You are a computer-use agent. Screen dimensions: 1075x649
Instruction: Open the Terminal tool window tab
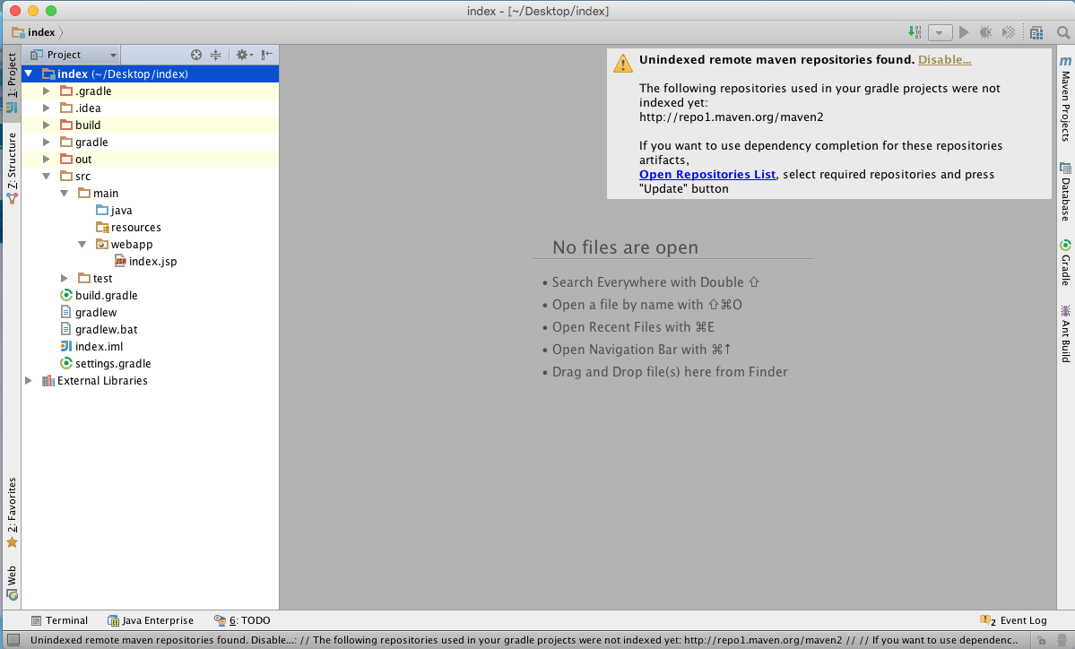59,620
